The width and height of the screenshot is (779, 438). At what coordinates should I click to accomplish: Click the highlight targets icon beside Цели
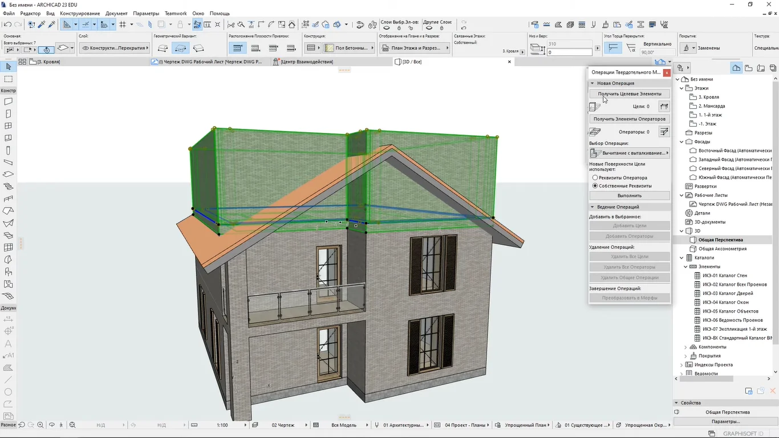click(x=663, y=106)
